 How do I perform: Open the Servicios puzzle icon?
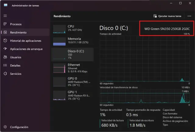coord(5,74)
